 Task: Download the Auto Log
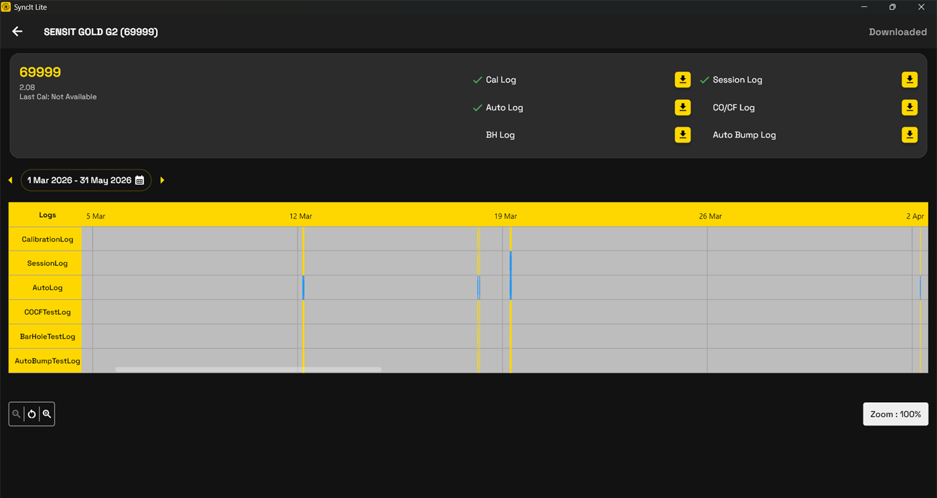[682, 107]
